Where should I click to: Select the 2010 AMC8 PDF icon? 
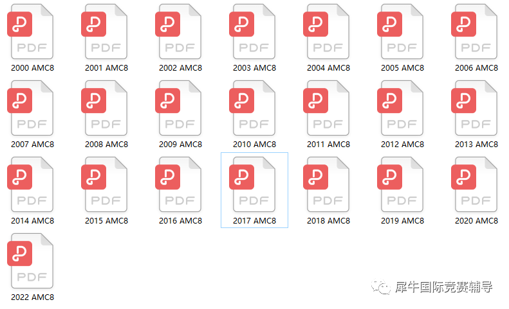click(x=252, y=108)
